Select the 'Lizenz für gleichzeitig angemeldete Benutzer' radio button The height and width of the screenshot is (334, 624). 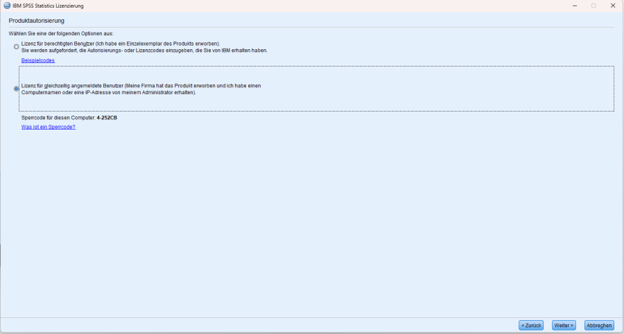(x=17, y=89)
